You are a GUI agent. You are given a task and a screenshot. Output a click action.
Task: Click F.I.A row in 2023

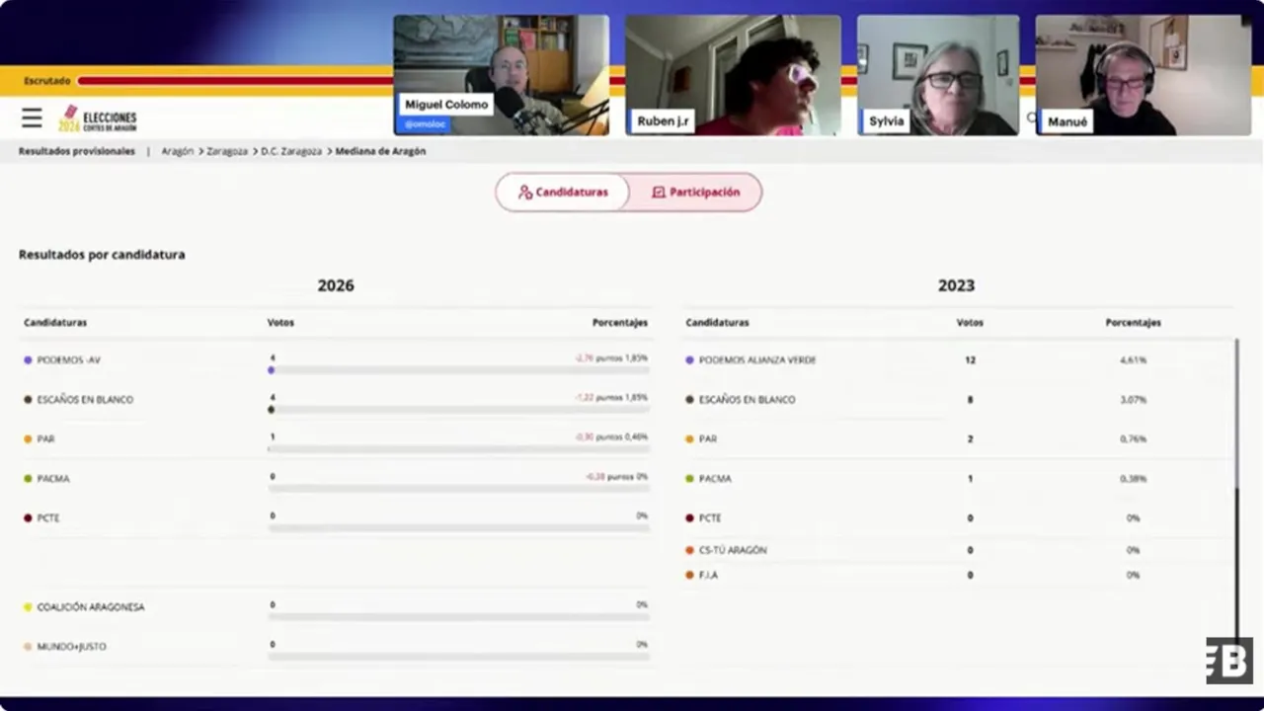click(x=708, y=575)
